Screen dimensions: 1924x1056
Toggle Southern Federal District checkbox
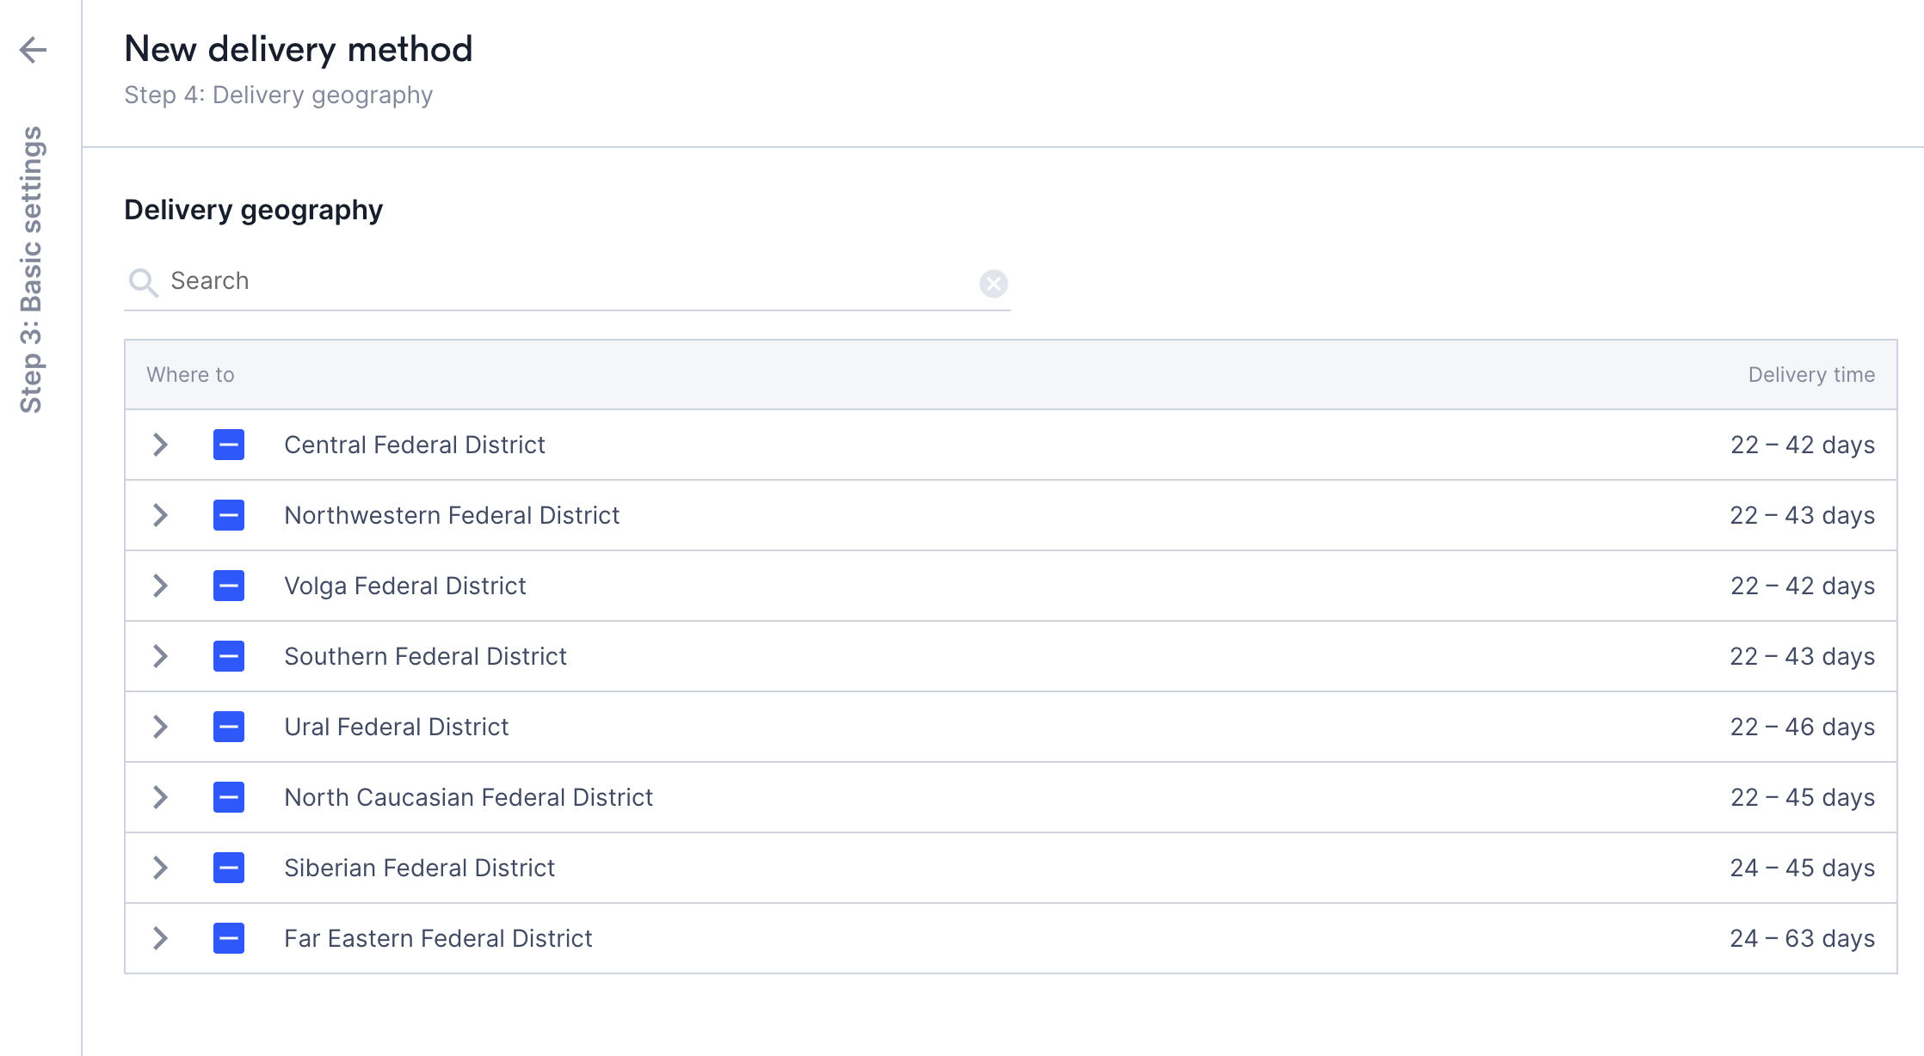[229, 656]
